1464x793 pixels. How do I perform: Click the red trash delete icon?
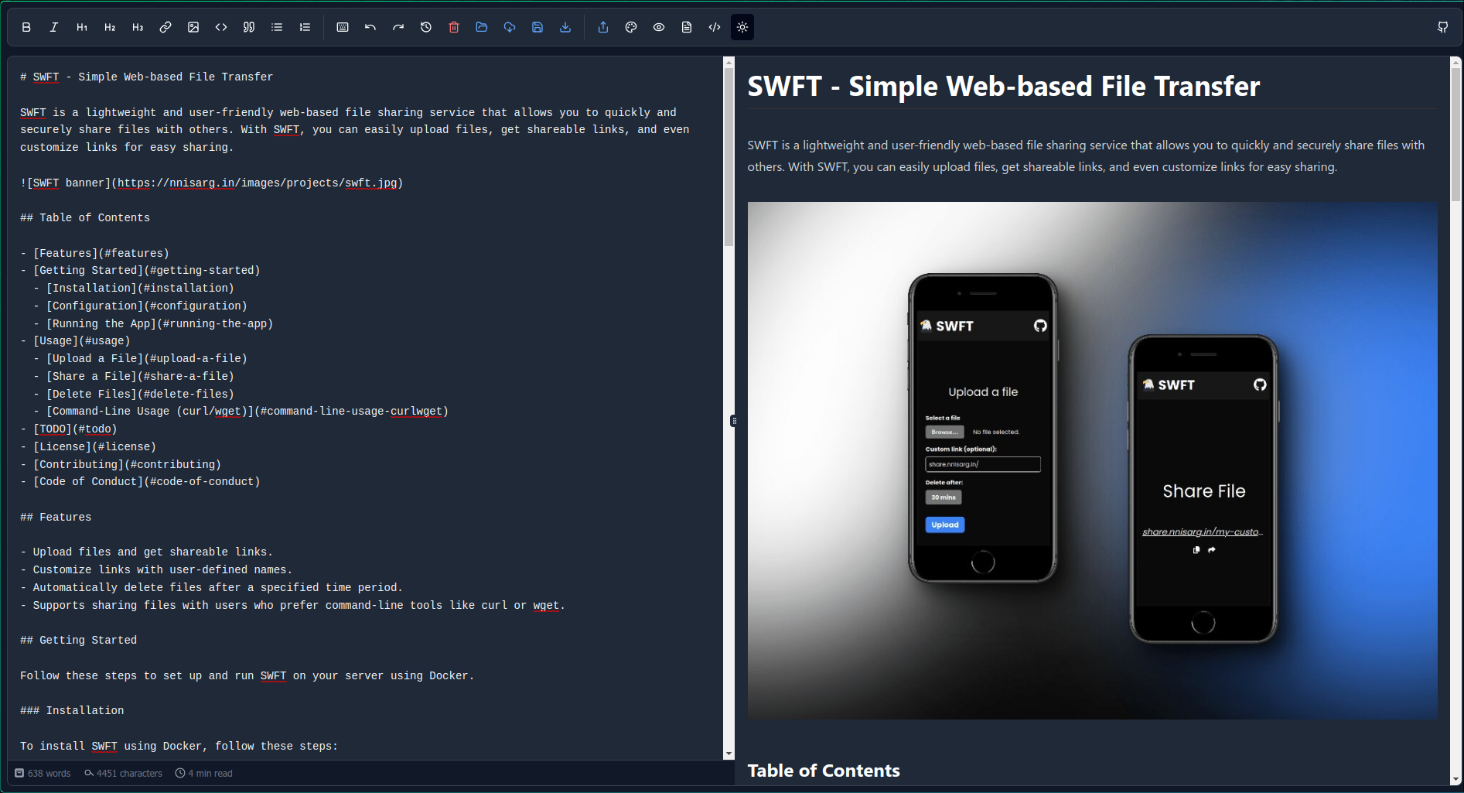coord(454,27)
